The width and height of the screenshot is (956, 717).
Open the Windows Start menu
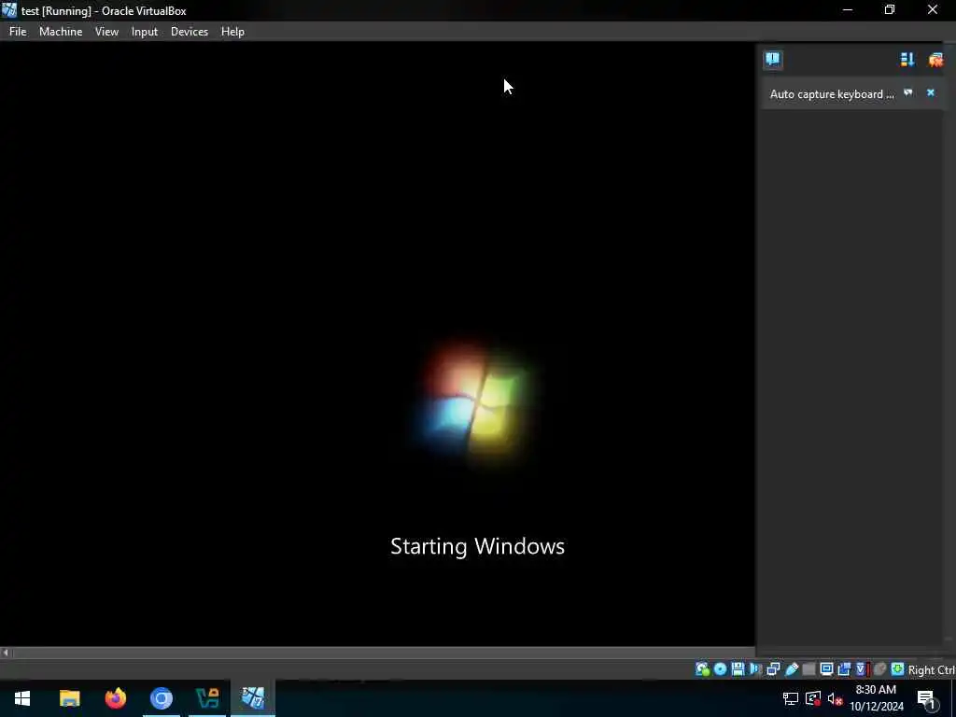tap(22, 698)
